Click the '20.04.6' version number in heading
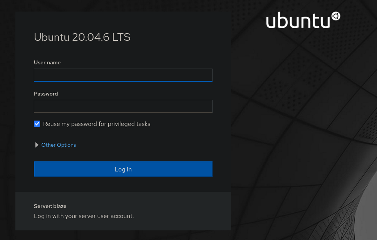This screenshot has width=377, height=240. tap(90, 37)
